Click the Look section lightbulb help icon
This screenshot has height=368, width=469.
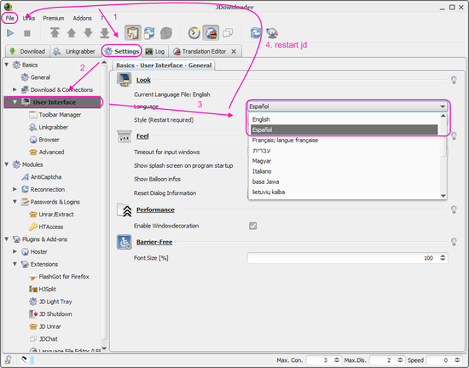(x=454, y=80)
